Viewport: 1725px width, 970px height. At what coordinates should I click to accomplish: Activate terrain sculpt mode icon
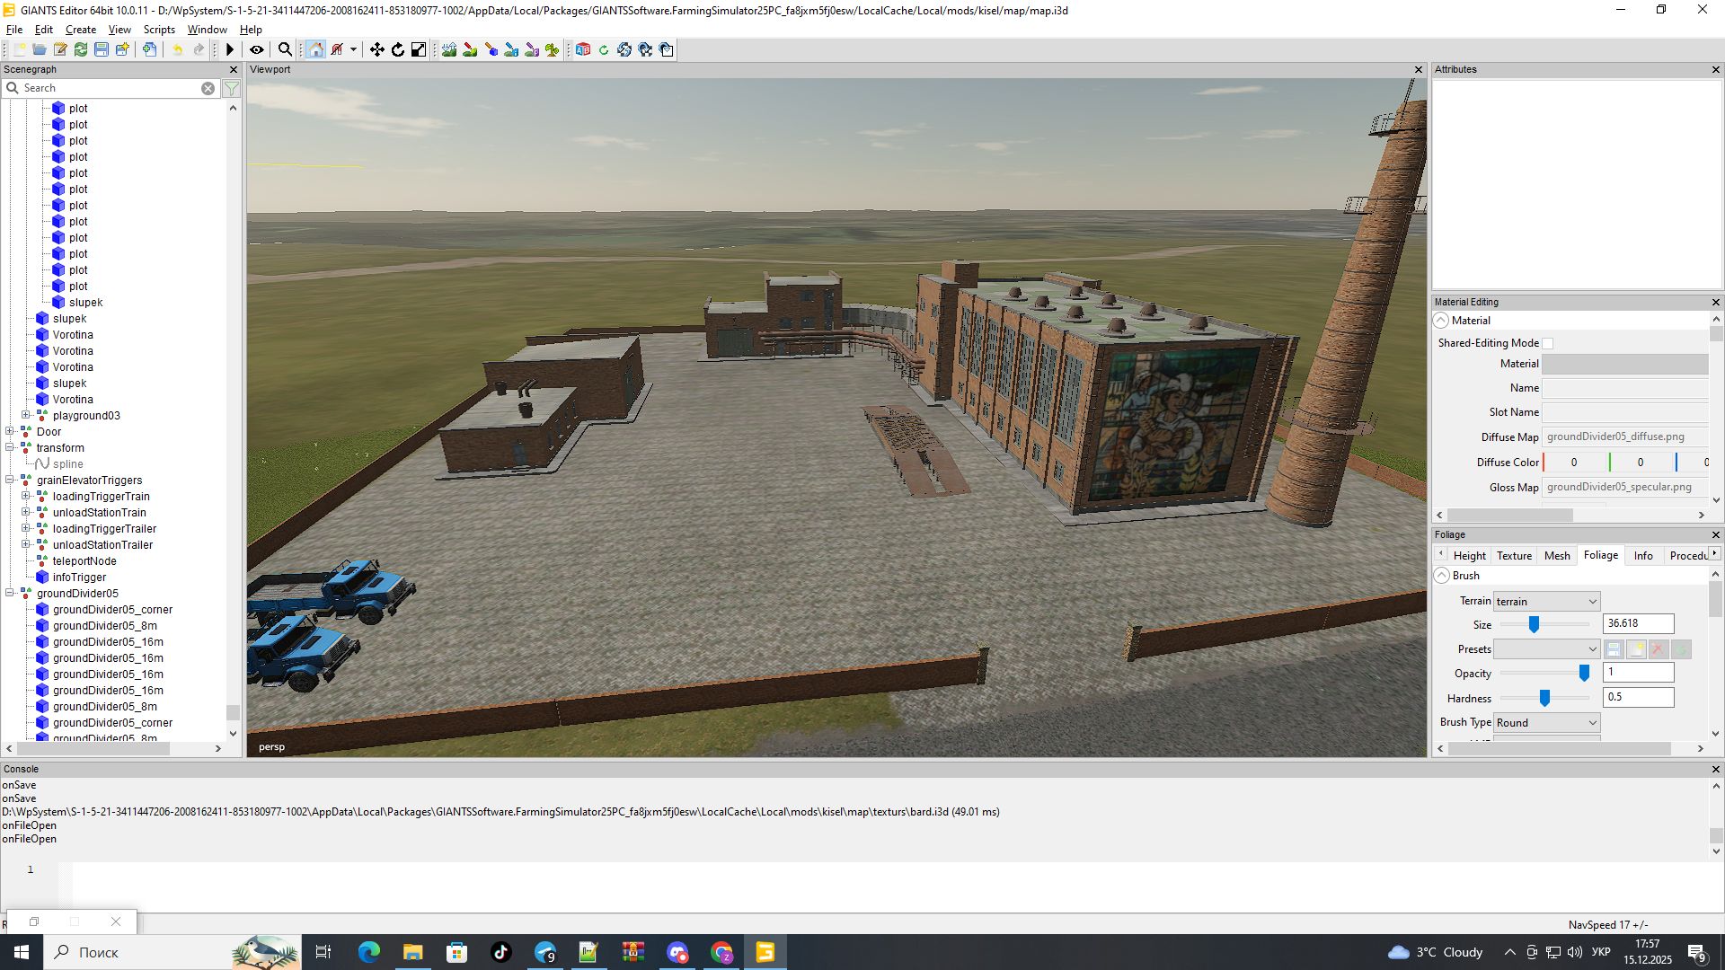point(449,50)
